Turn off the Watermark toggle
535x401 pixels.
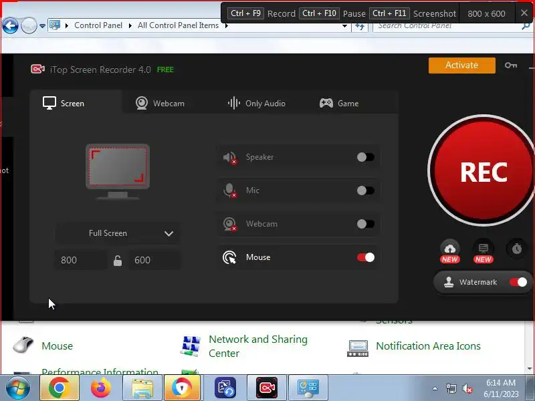518,282
